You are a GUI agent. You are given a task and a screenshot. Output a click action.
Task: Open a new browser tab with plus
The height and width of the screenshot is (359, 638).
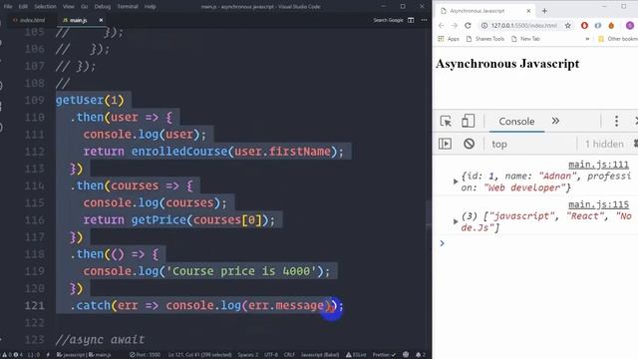coord(544,11)
